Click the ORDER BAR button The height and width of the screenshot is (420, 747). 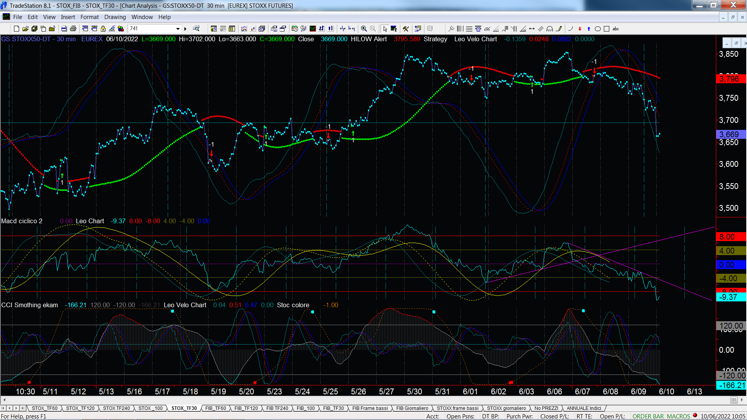(x=648, y=416)
